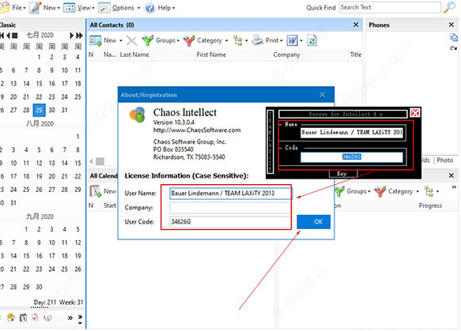Click the horizontal scrollbar left arrow in All Contacts
Image resolution: width=461 pixels, height=331 pixels.
92,161
